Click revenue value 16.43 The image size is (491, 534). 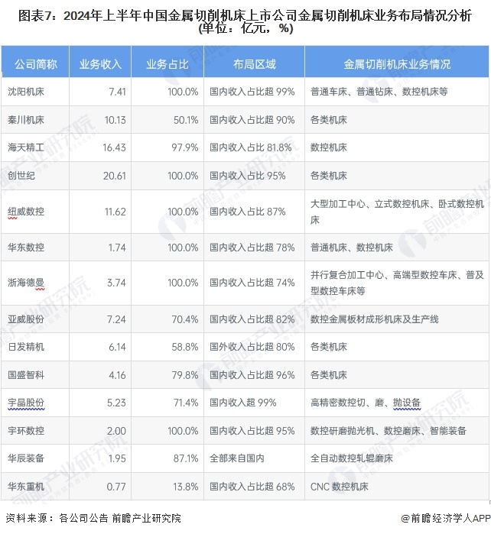pos(114,147)
